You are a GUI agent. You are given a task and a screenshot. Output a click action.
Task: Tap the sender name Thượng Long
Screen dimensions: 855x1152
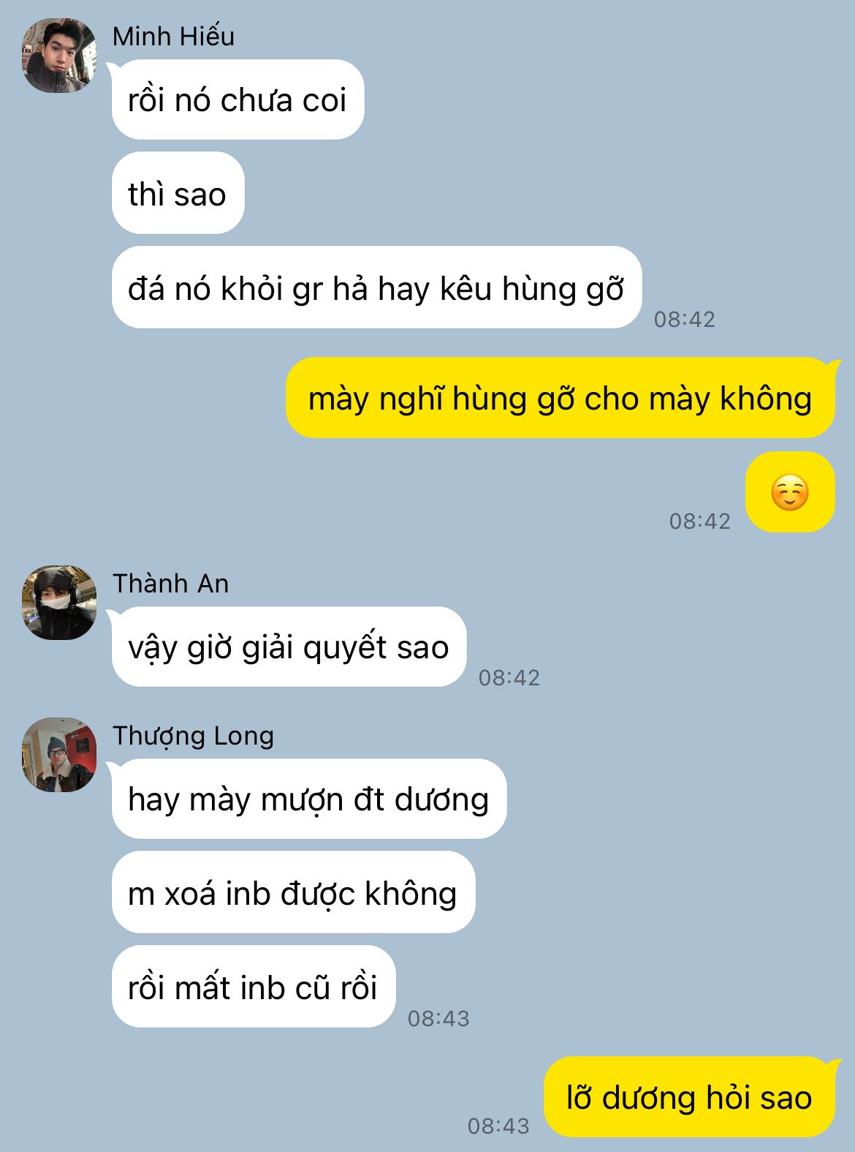tap(194, 737)
